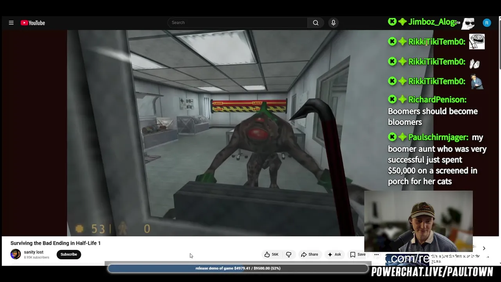Click the magnifying glass search button
501x282 pixels.
[x=315, y=23]
